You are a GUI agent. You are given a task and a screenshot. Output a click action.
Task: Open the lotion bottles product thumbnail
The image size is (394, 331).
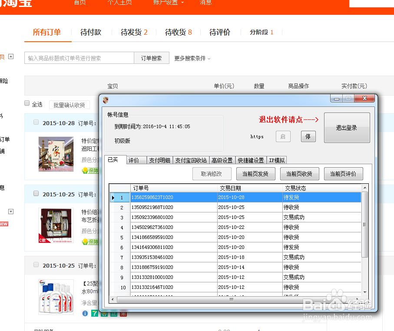click(56, 297)
